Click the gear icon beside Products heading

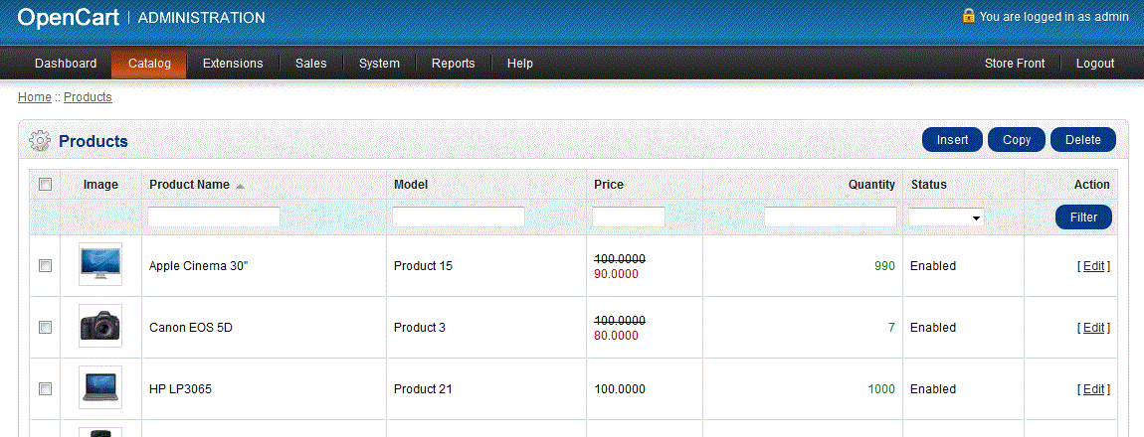[40, 141]
